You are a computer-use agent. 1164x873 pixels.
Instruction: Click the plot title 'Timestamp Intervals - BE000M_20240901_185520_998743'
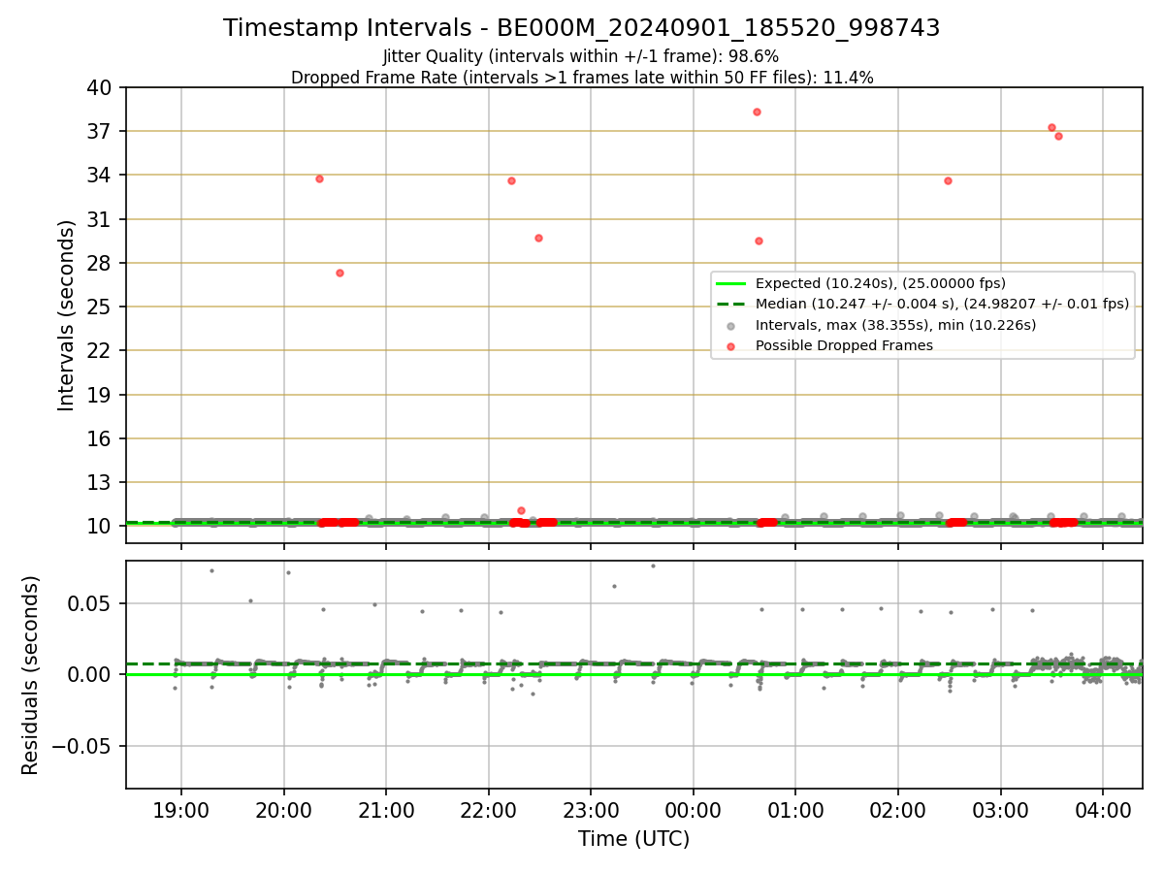582,28
